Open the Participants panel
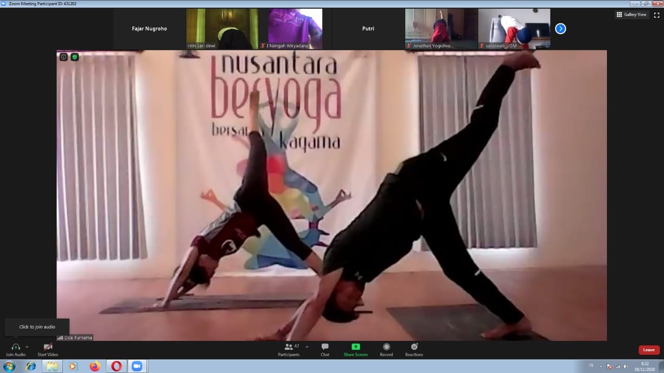Image resolution: width=664 pixels, height=373 pixels. (288, 347)
